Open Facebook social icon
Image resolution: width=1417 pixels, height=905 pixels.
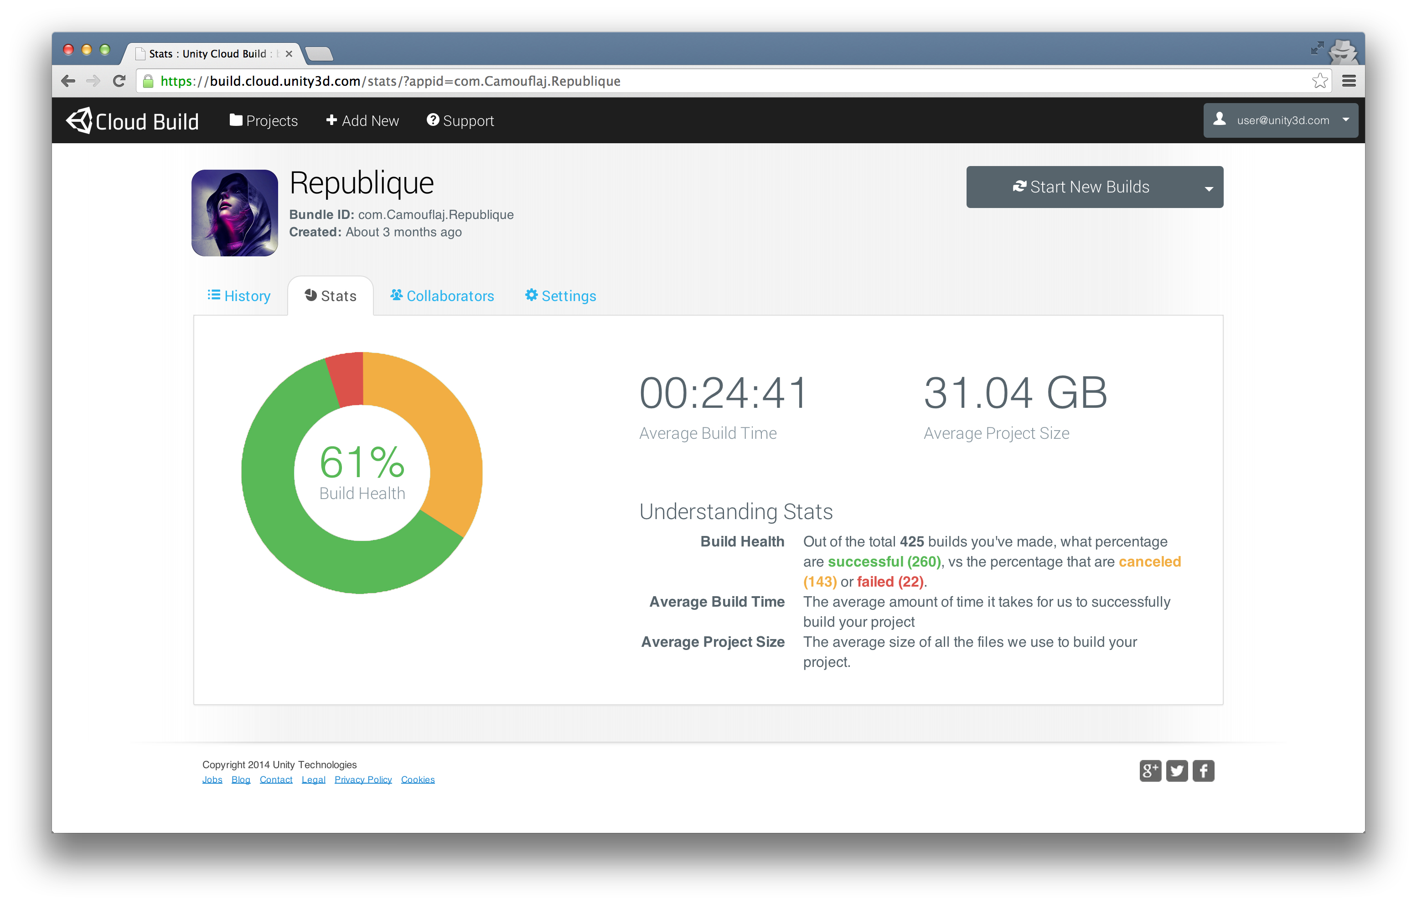1203,771
